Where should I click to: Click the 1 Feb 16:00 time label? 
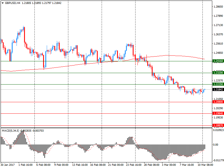[25, 165]
